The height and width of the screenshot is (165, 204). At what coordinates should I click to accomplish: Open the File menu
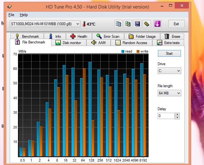coord(11,15)
